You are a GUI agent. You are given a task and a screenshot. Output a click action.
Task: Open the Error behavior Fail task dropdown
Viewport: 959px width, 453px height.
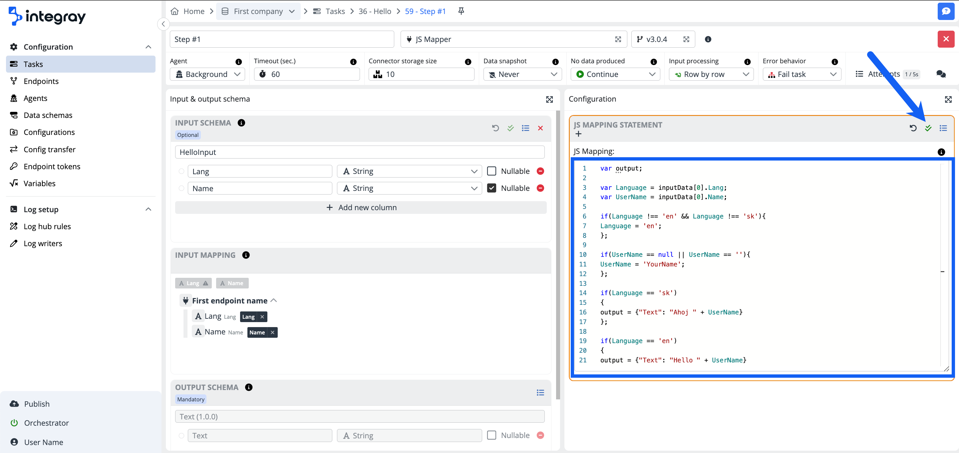pyautogui.click(x=801, y=74)
